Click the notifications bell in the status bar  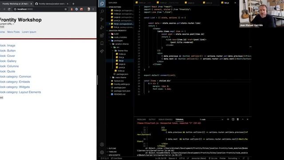(x=248, y=158)
